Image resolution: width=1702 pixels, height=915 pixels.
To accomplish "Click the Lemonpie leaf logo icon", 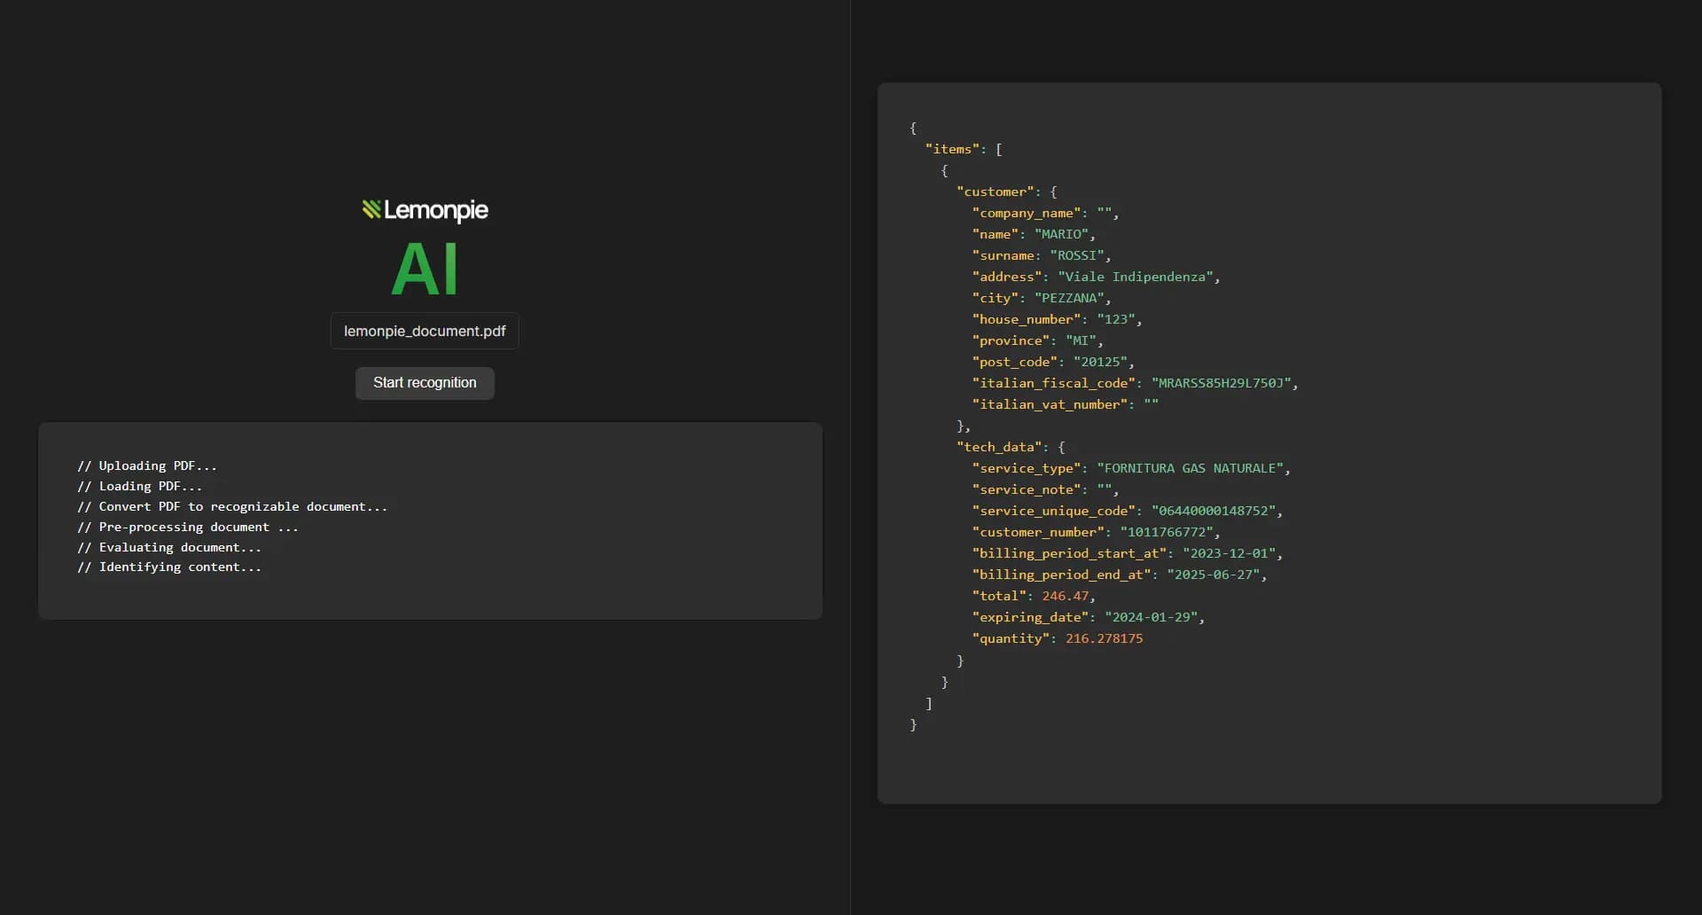I will (x=371, y=211).
